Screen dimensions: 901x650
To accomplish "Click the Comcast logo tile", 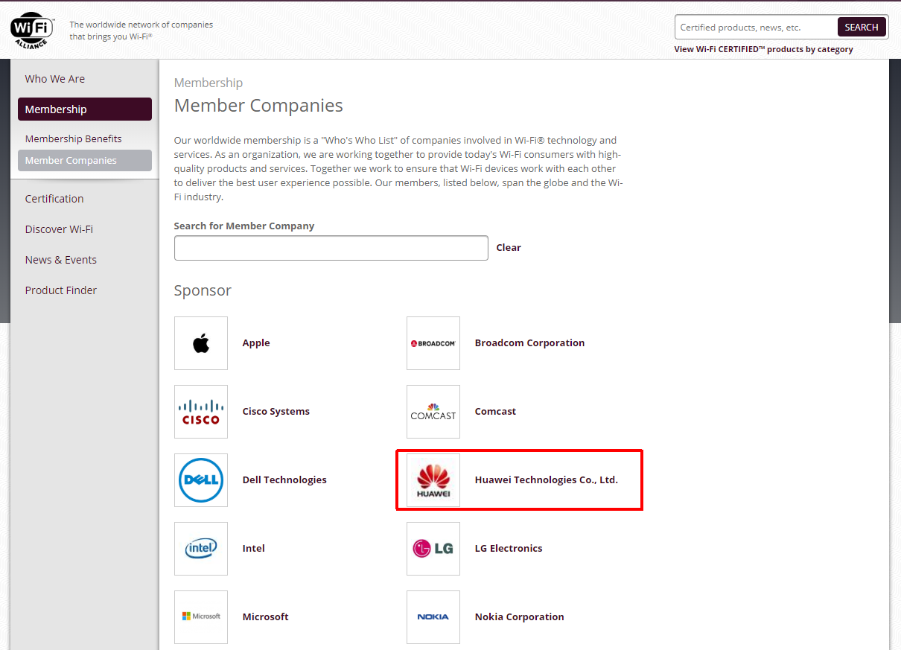I will tap(433, 412).
